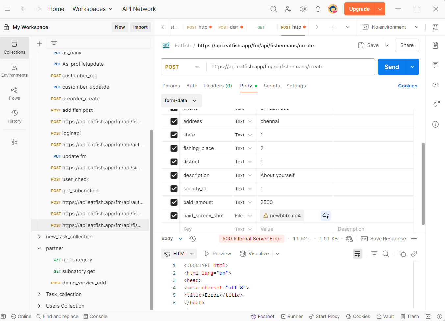Open the code snippet panel icon
This screenshot has height=321, width=445.
coord(435,85)
